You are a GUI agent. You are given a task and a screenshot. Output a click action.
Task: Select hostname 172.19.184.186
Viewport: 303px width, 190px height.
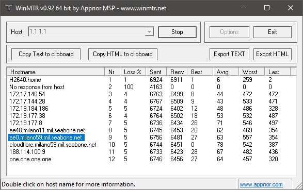[29, 109]
